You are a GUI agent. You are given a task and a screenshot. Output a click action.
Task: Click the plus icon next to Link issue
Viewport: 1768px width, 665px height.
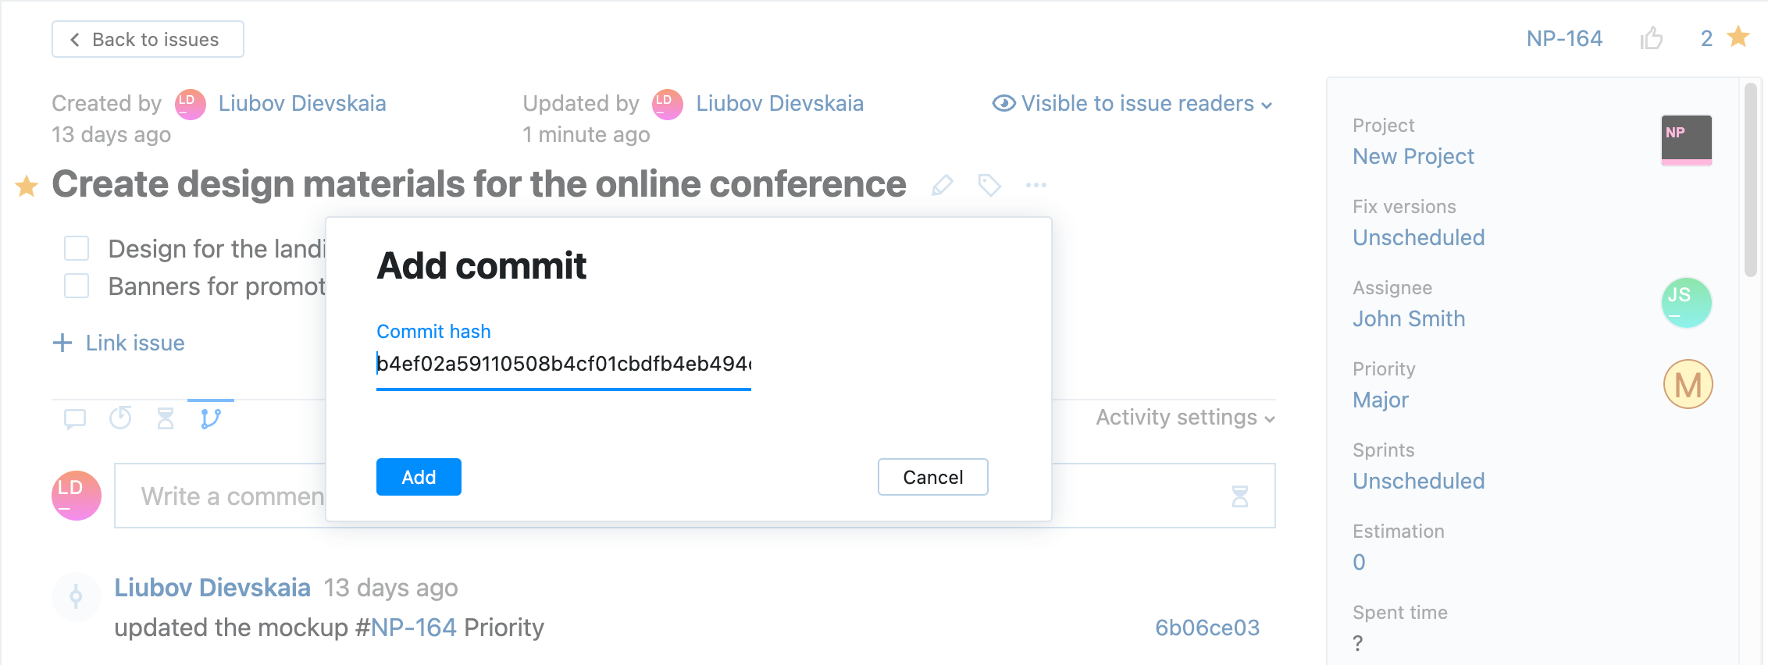tap(62, 343)
